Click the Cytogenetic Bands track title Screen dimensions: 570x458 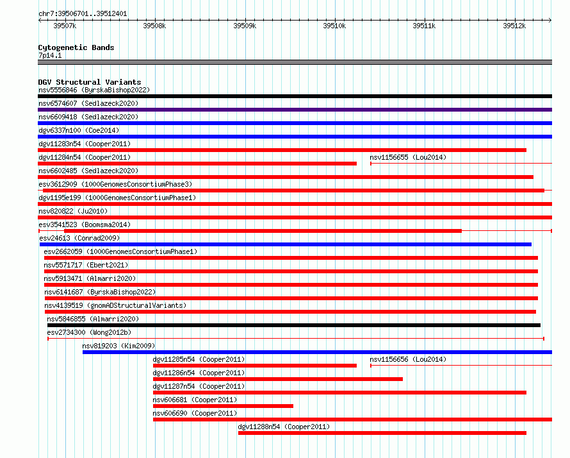click(x=76, y=47)
